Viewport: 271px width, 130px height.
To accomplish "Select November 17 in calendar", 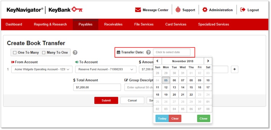I will pyautogui.click(x=208, y=87).
